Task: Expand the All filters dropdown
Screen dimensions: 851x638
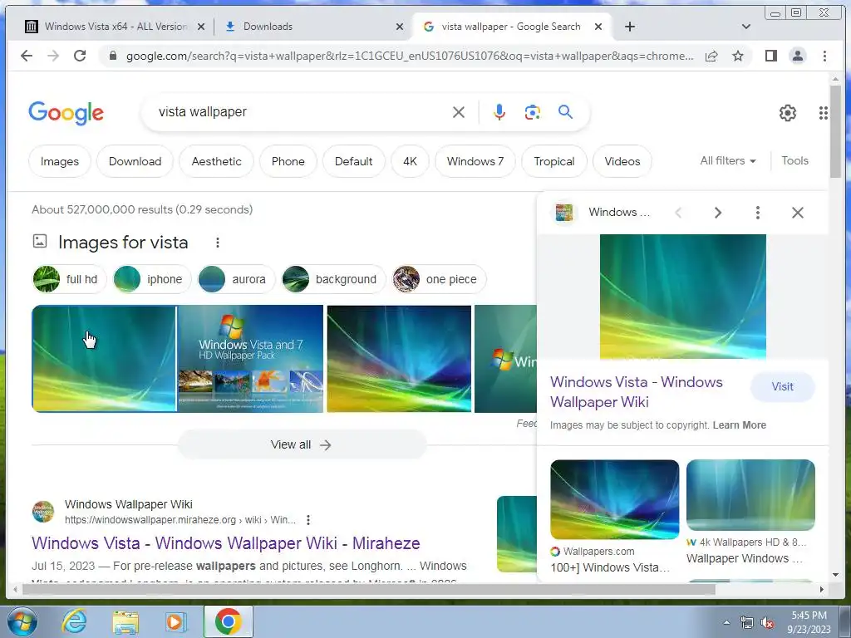Action: point(728,160)
